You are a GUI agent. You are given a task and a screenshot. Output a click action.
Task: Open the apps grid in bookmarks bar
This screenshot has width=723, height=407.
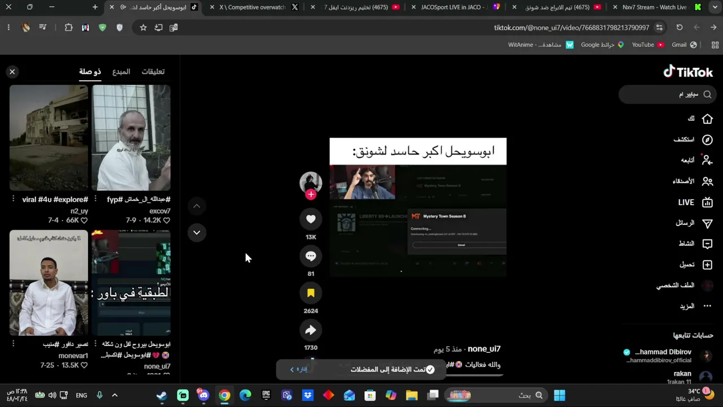click(x=715, y=45)
